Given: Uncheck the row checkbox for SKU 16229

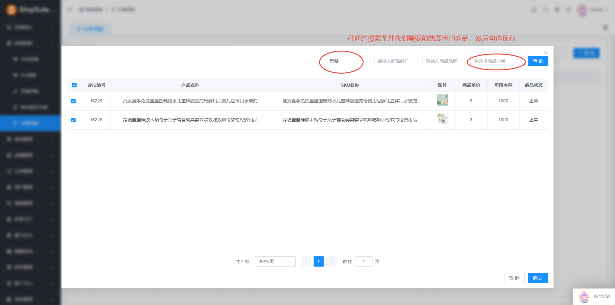Looking at the screenshot, I should pos(73,101).
